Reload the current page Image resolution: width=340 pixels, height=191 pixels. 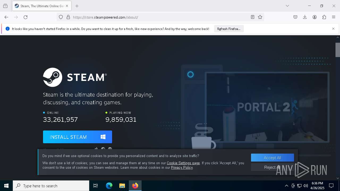coord(25,17)
